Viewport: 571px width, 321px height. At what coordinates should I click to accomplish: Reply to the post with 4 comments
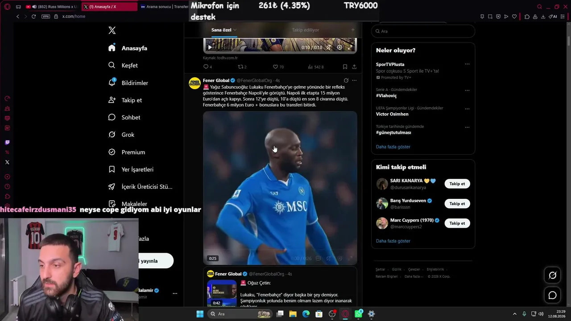click(207, 67)
